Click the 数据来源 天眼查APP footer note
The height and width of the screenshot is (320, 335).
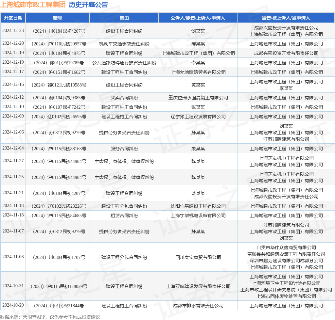(50, 317)
